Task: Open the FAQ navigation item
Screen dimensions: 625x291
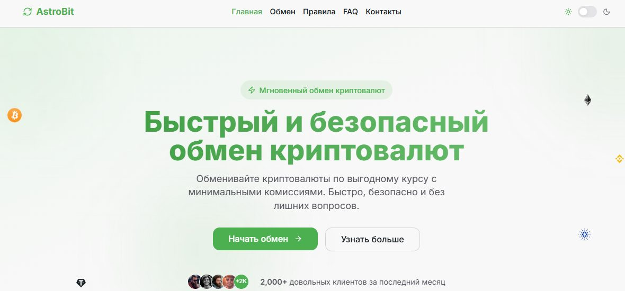Action: click(x=350, y=12)
